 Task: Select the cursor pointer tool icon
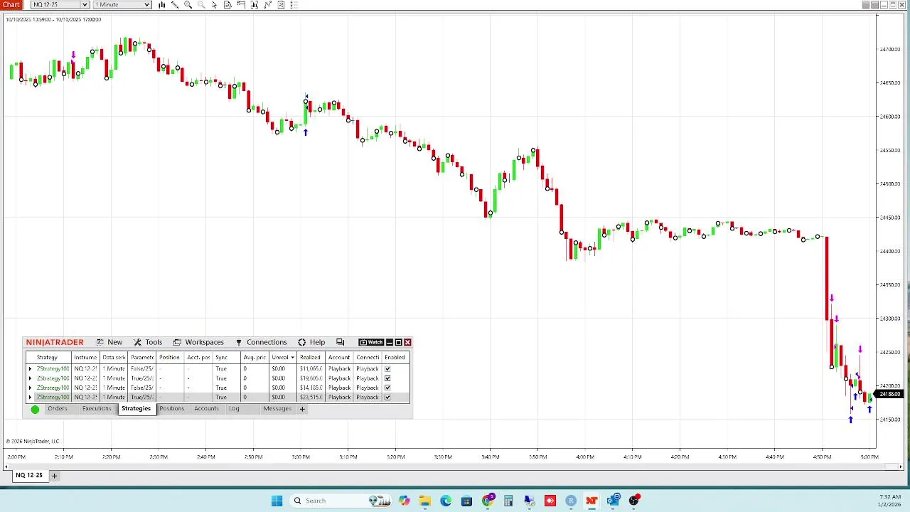[x=214, y=5]
